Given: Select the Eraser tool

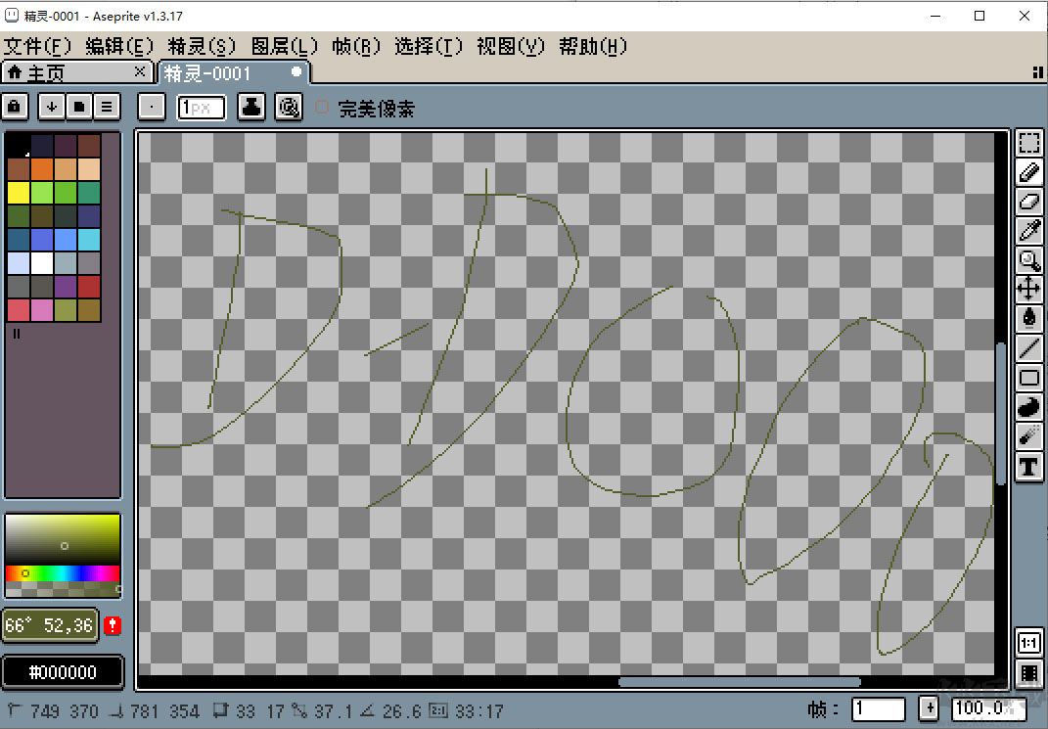Looking at the screenshot, I should [x=1028, y=202].
